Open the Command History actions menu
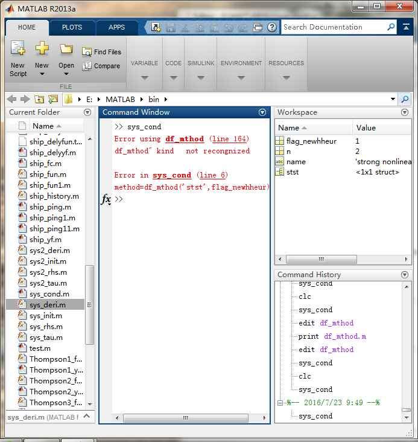The height and width of the screenshot is (442, 418). click(405, 275)
